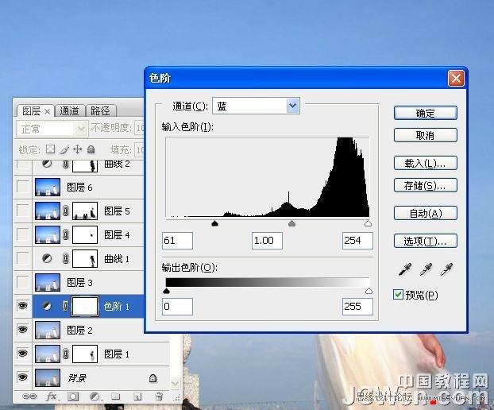Show the 图层 3 layer
Viewport: 494px width, 410px height.
tap(23, 282)
